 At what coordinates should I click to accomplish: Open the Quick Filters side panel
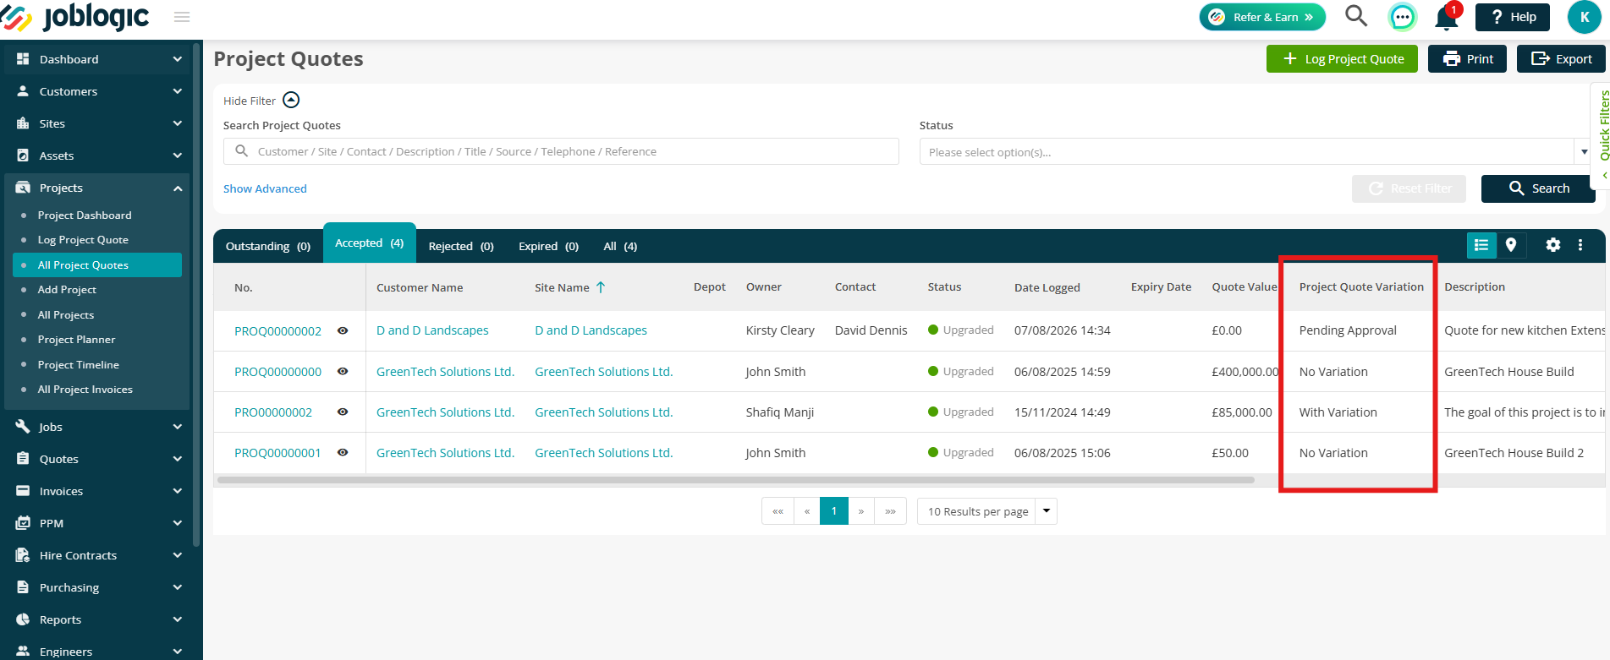click(x=1601, y=135)
